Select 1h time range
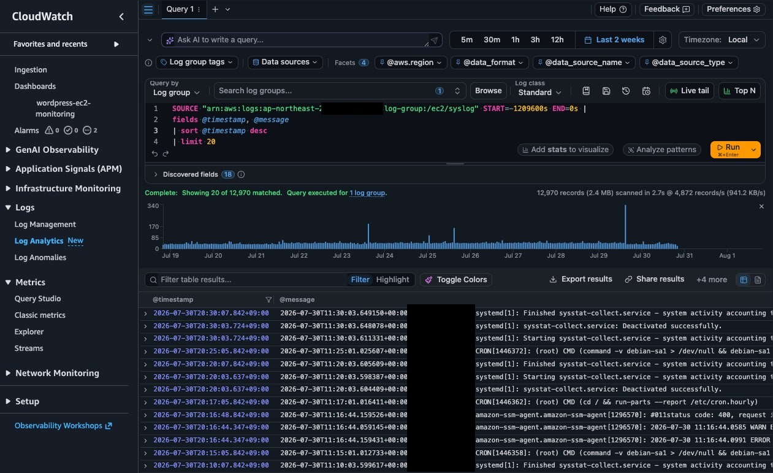The height and width of the screenshot is (473, 773). tap(515, 40)
